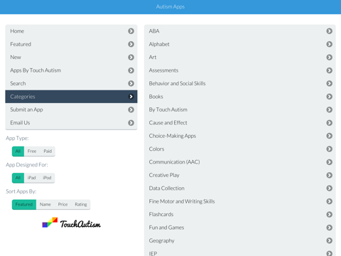Open the Art category label
Viewport: 341px width, 256px height.
click(x=153, y=57)
